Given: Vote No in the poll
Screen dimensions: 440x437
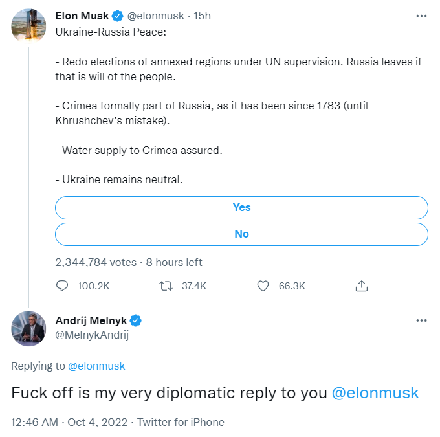Looking at the screenshot, I should (241, 234).
